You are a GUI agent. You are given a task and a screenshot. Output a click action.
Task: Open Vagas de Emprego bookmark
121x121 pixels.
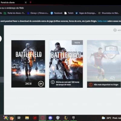[86, 13]
